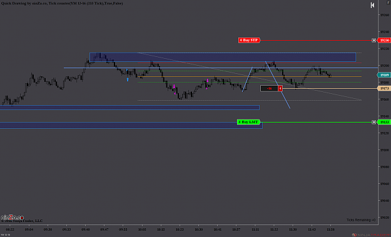Image resolution: width=391 pixels, height=237 pixels.
Task: Click the 09:55 time axis label
Action: [x=123, y=229]
